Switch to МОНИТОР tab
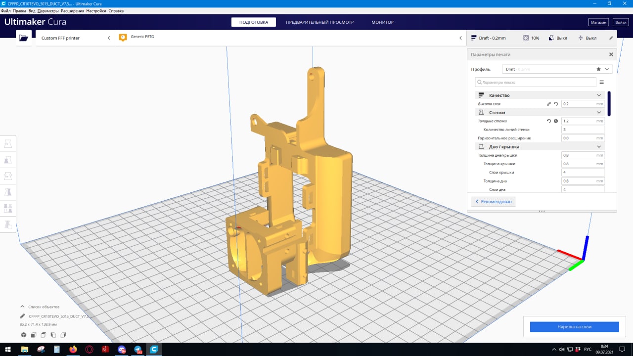Viewport: 633px width, 356px height. click(x=382, y=22)
